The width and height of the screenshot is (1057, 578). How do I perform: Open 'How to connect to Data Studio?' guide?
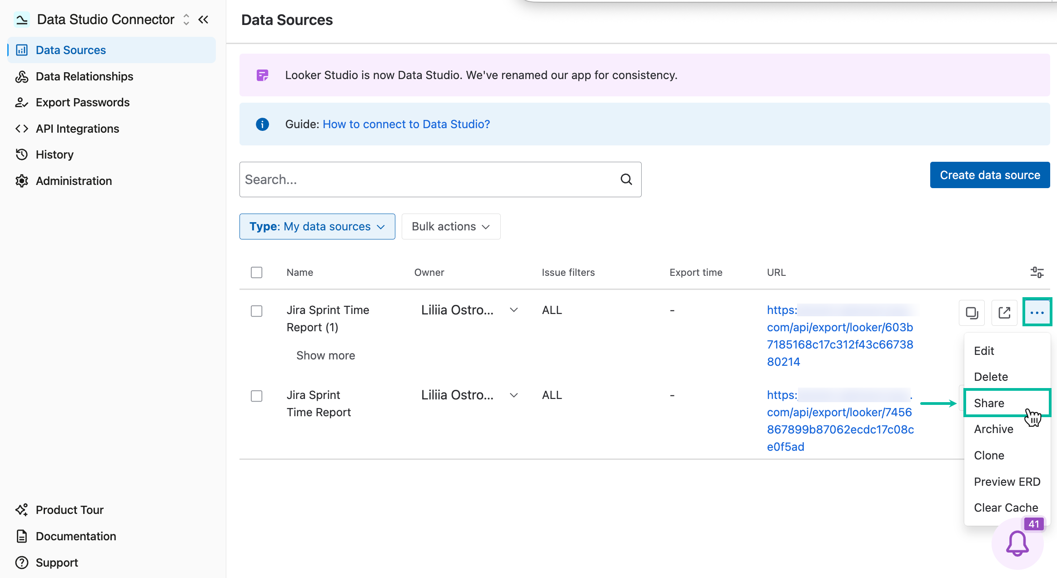click(x=406, y=124)
